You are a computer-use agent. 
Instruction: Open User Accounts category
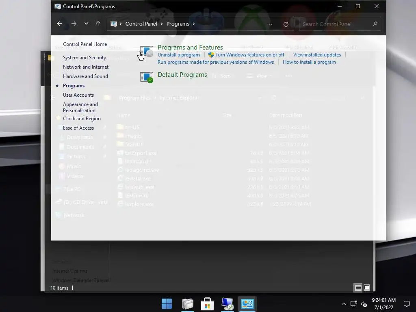coord(78,95)
